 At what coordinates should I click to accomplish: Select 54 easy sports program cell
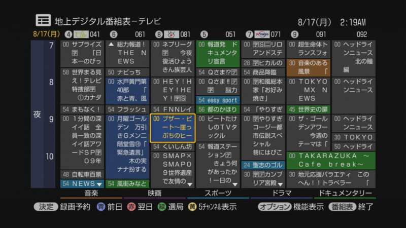(x=218, y=100)
